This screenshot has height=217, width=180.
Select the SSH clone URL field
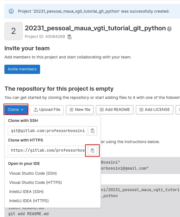pos(48,131)
